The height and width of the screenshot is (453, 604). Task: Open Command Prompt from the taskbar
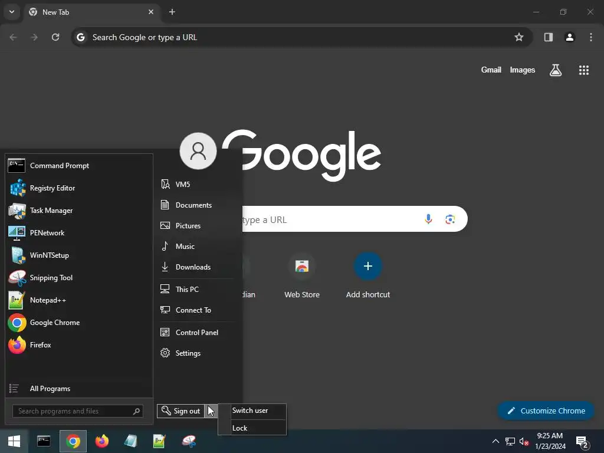(44, 441)
